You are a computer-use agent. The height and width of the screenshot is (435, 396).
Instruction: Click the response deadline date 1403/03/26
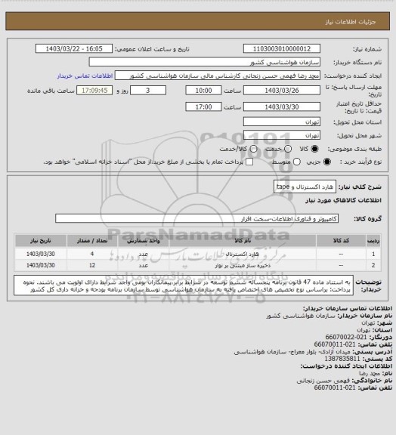click(282, 91)
